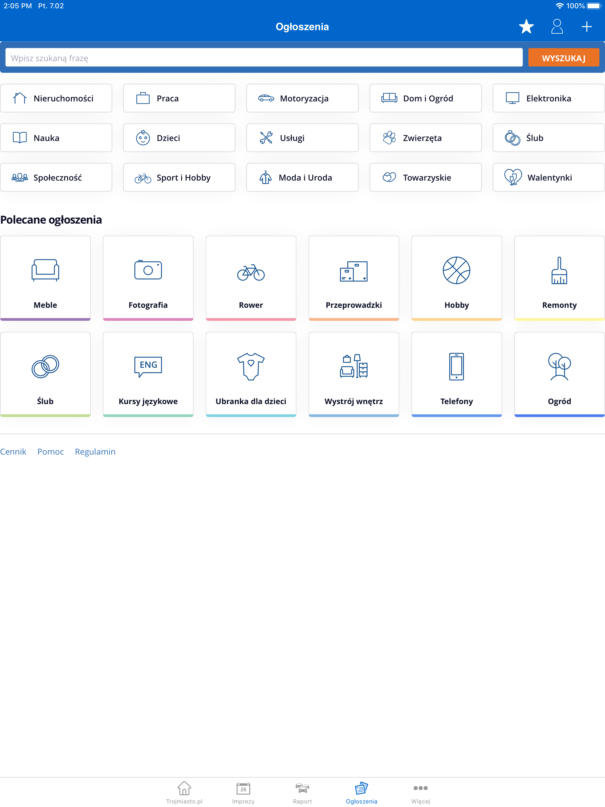605x807 pixels.
Task: Open Wystrój wnętrz card
Action: coord(354,374)
